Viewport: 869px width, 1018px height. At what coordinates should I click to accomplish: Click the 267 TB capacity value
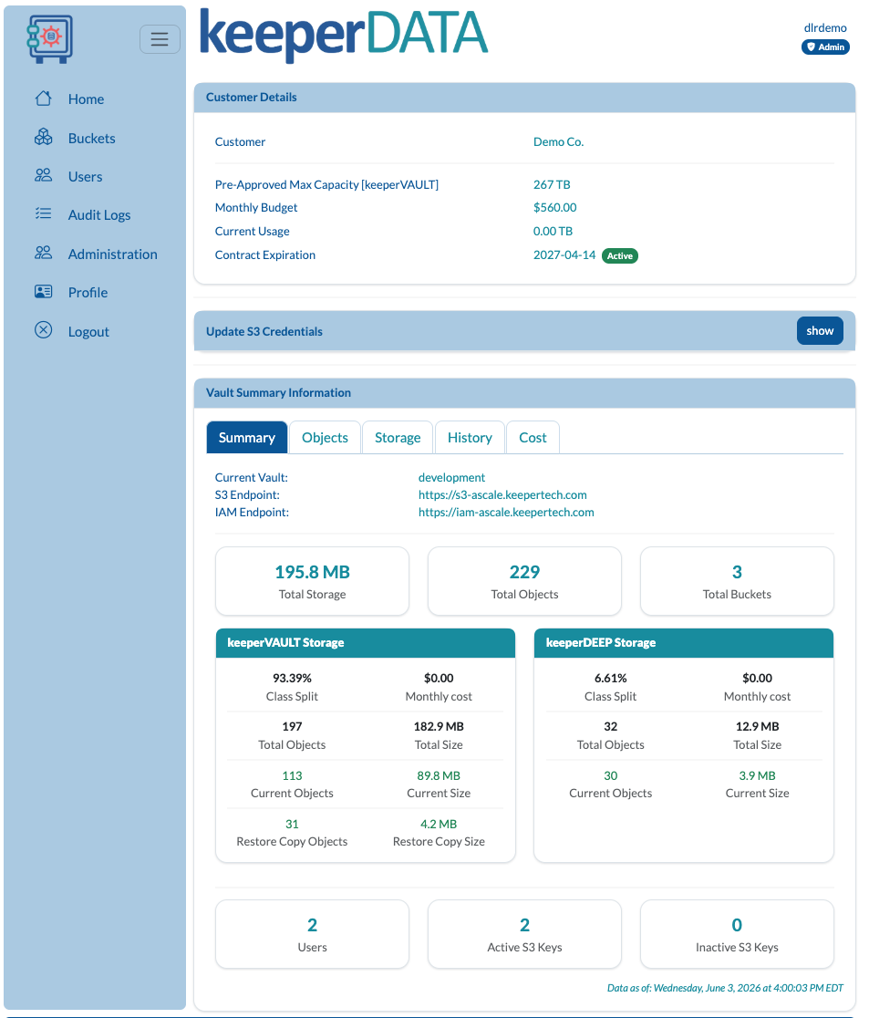(x=552, y=184)
